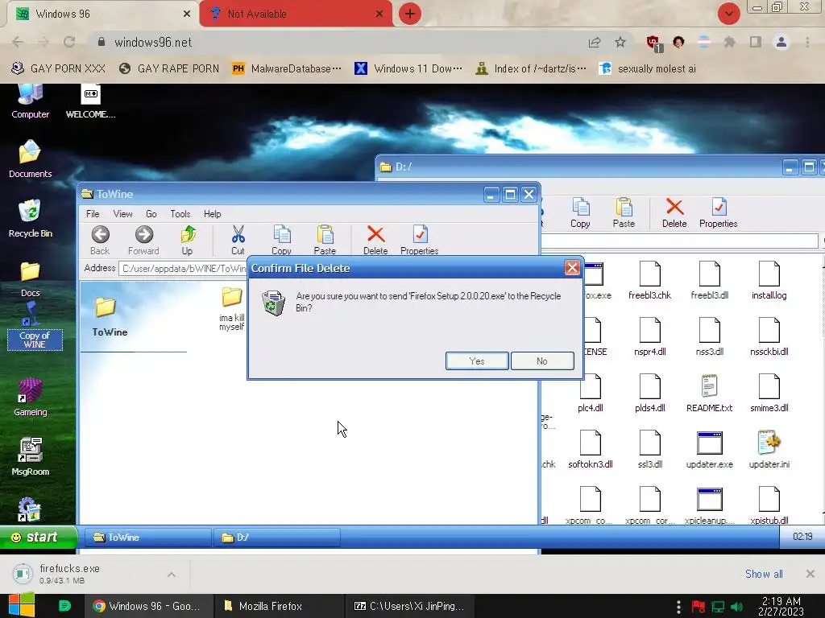This screenshot has height=618, width=825.
Task: Select the Recycle Bin desktop icon
Action: tap(30, 218)
